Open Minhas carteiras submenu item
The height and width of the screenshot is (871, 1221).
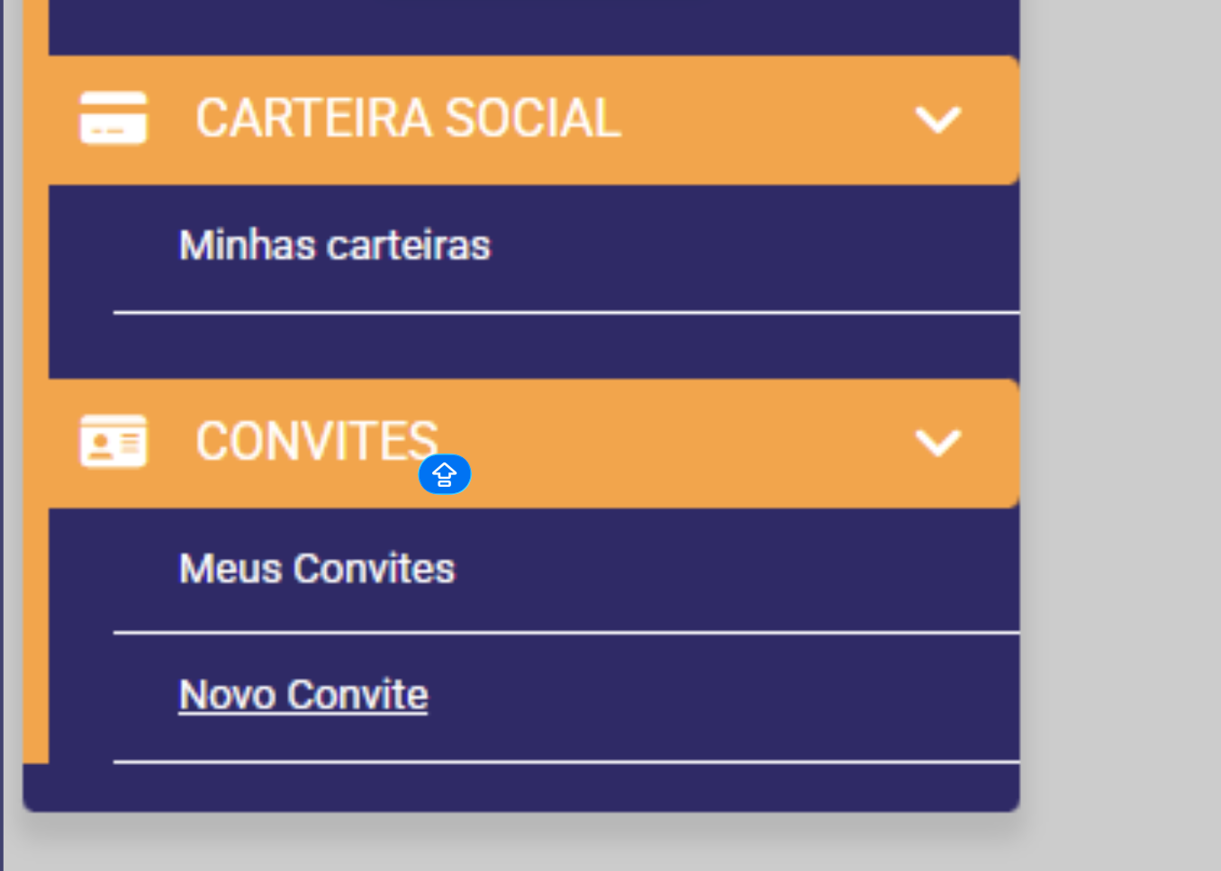point(334,246)
